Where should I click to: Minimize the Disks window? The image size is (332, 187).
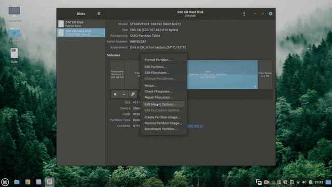click(255, 14)
